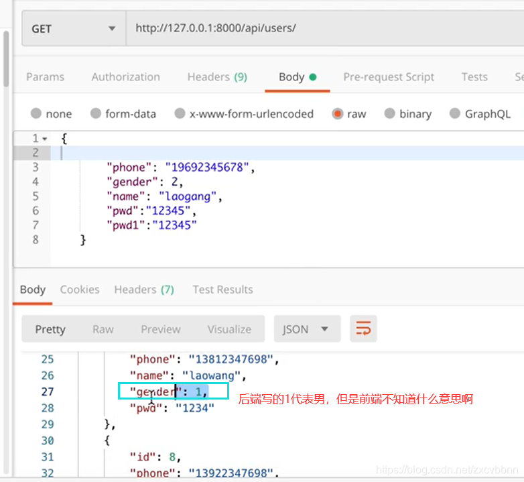Image resolution: width=524 pixels, height=482 pixels.
Task: Switch to the Tests tab
Action: 474,77
